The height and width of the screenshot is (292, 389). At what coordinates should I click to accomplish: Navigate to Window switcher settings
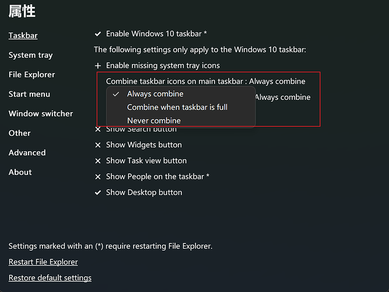pos(41,113)
